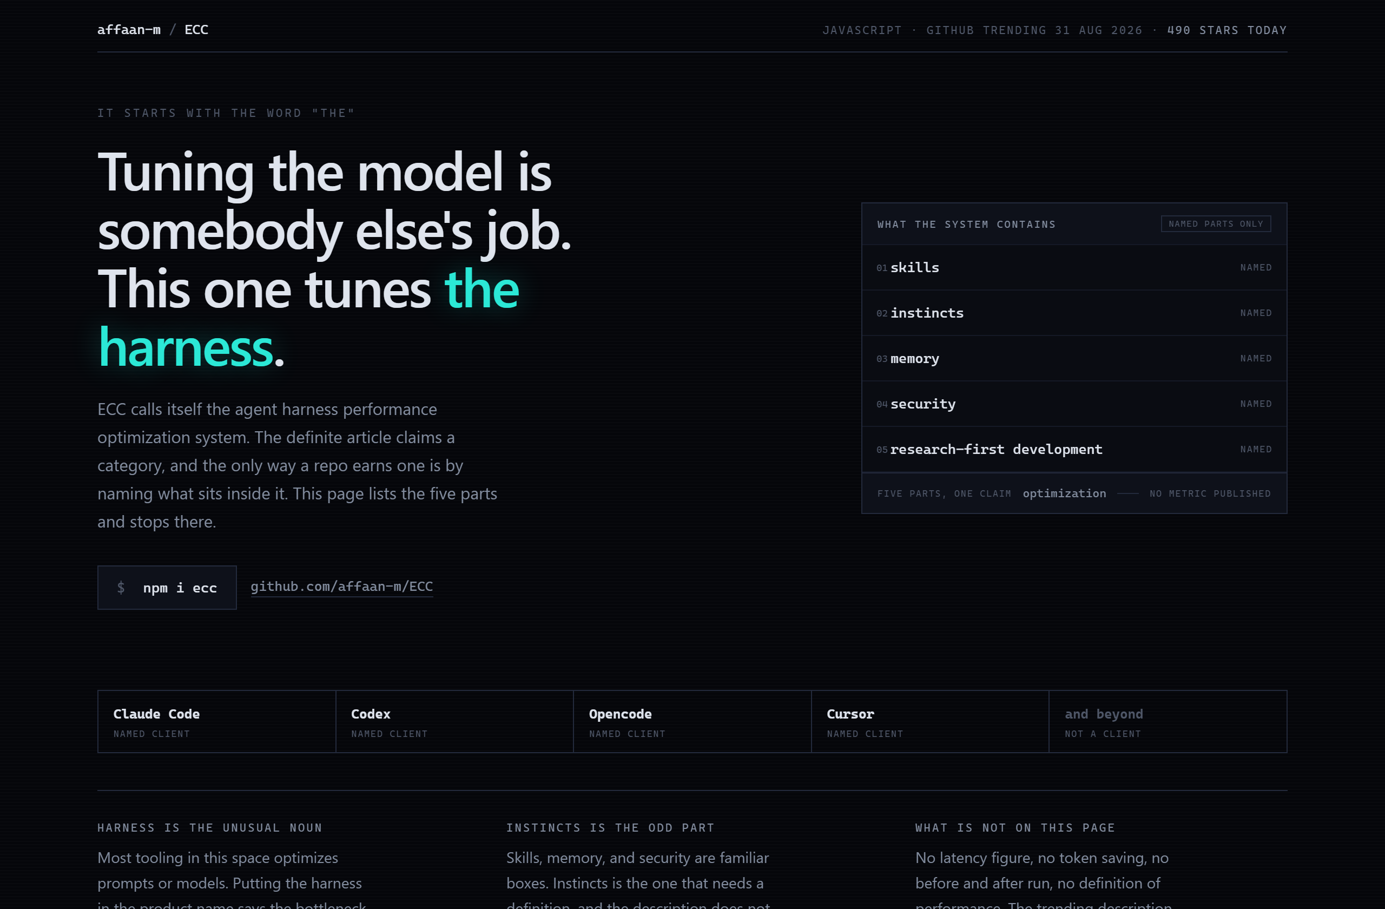
Task: Click the 'WHAT THE SYSTEM CONTAINS' panel title
Action: 966,225
